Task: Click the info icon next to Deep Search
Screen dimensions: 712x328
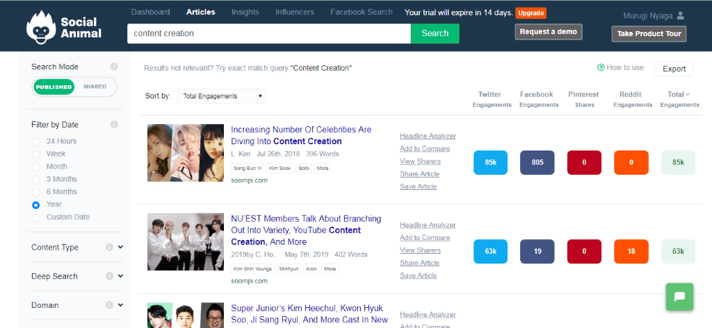Action: pyautogui.click(x=109, y=277)
